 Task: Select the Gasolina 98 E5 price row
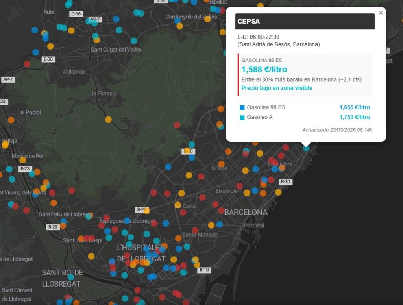point(305,107)
